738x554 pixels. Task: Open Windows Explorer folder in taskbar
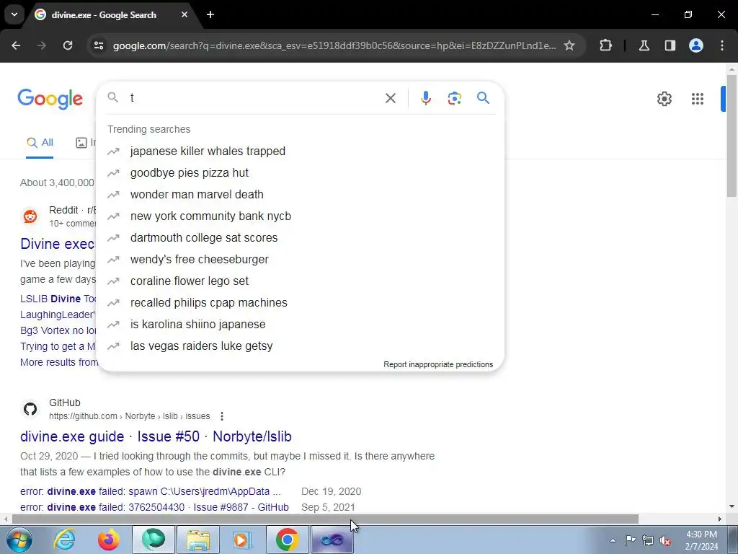pyautogui.click(x=197, y=540)
